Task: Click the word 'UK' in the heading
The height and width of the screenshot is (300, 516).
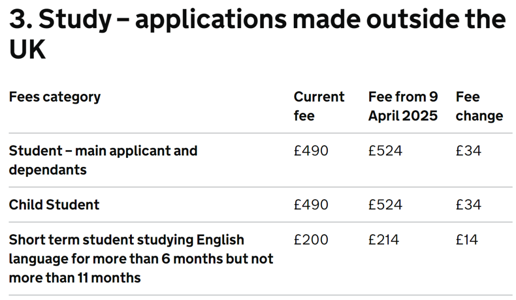Action: [27, 50]
